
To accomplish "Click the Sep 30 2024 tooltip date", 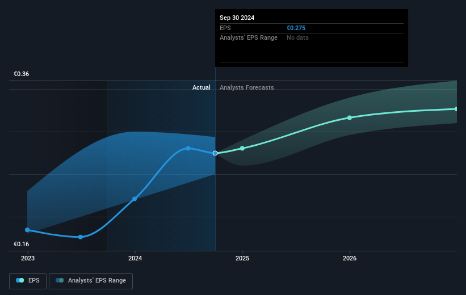I will (237, 18).
